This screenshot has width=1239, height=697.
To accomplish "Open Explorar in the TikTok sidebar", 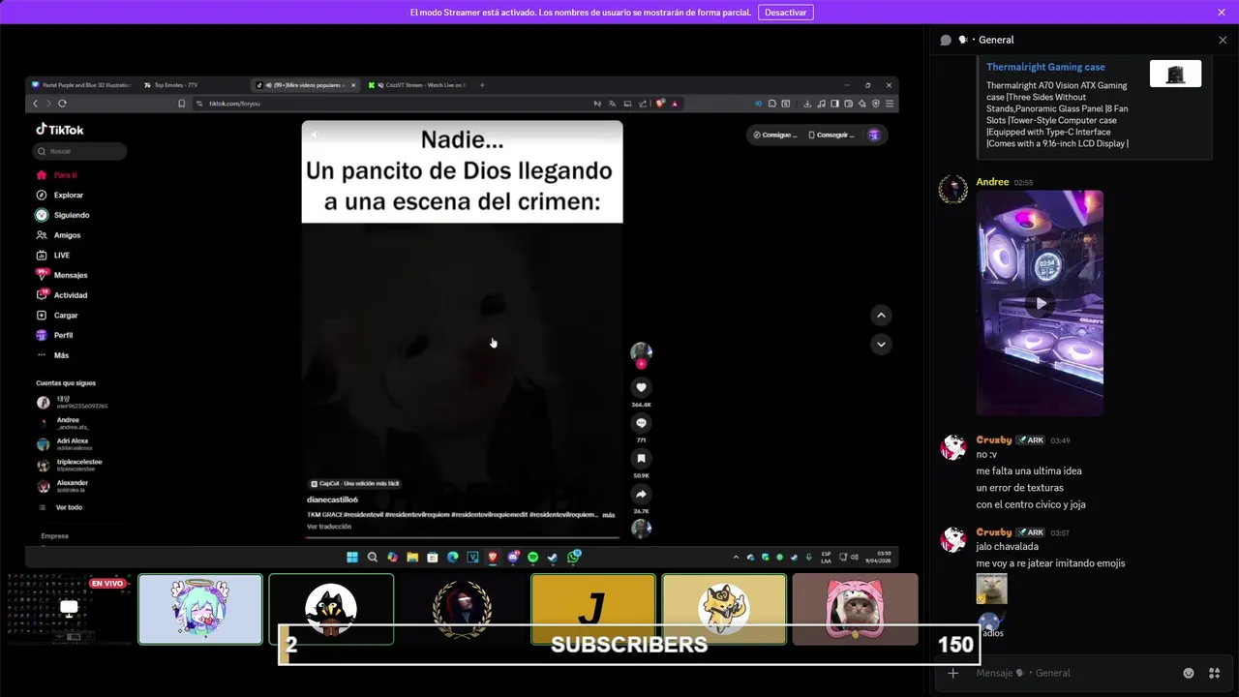I will 60,196.
